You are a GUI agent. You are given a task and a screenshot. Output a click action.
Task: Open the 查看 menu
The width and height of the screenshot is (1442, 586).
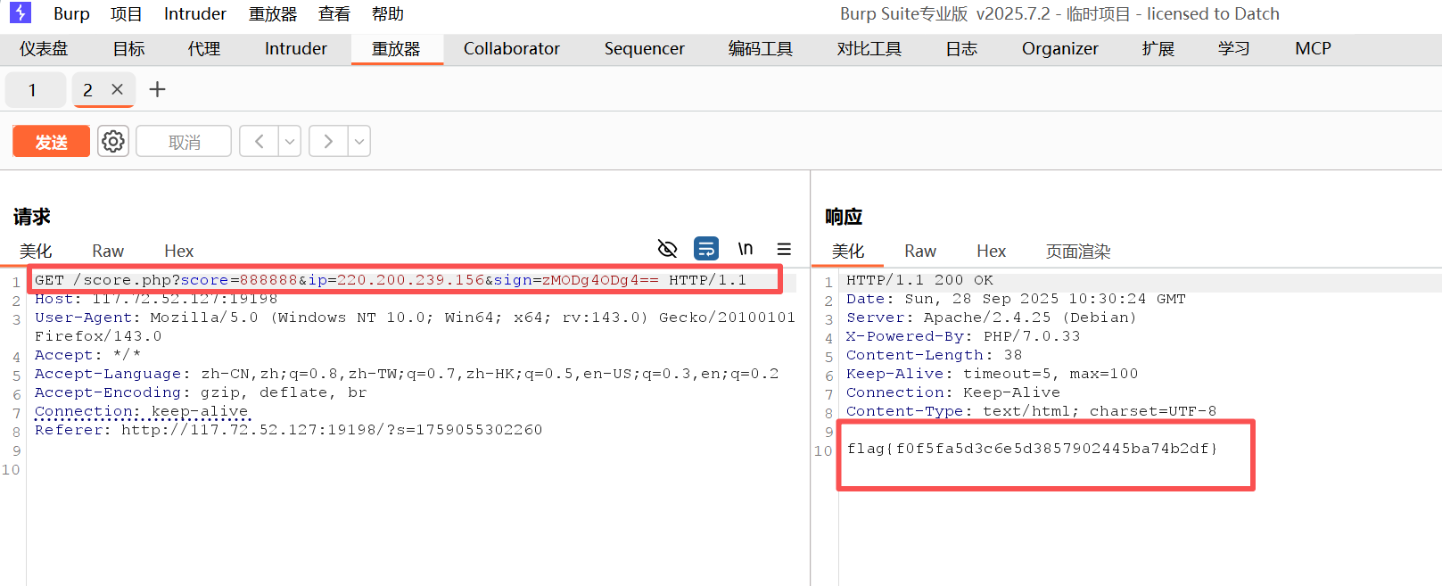pos(334,13)
